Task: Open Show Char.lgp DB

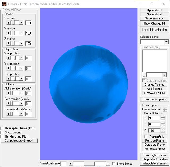Action: point(155,24)
